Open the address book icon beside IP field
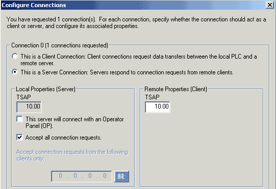Viewport: 276px width, 189px height. click(x=121, y=176)
